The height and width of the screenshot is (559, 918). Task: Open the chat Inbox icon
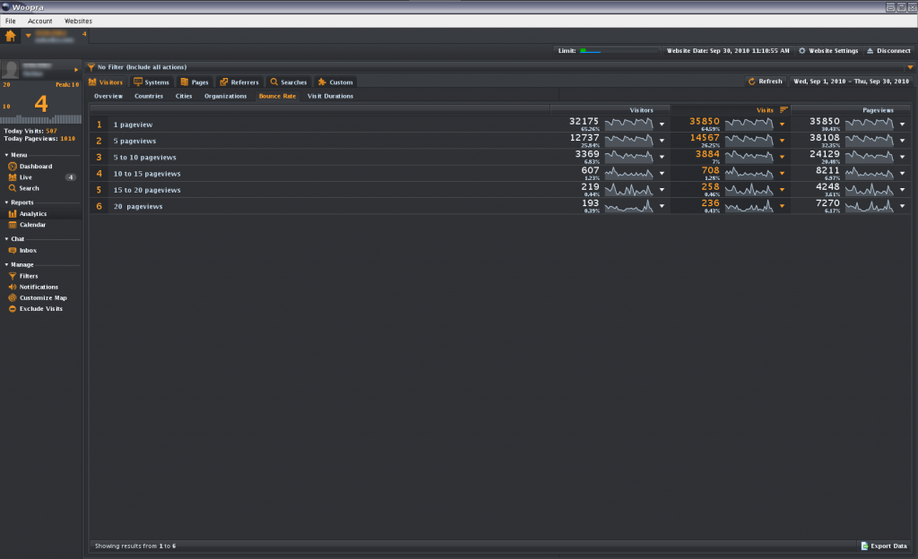click(x=13, y=250)
